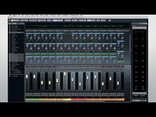Solo the Mike channel
This screenshot has height=117, width=156.
(69, 69)
